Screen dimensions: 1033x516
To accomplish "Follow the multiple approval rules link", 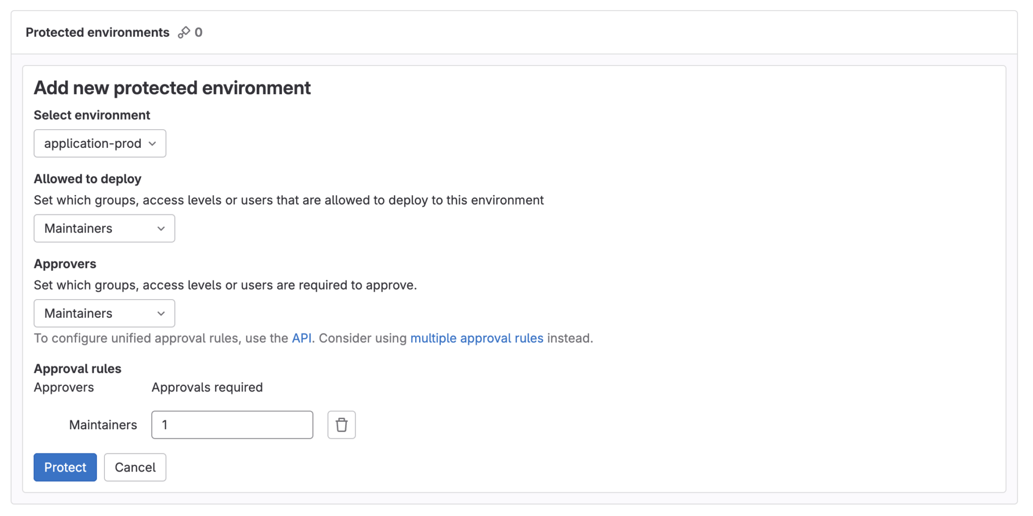I will click(476, 338).
